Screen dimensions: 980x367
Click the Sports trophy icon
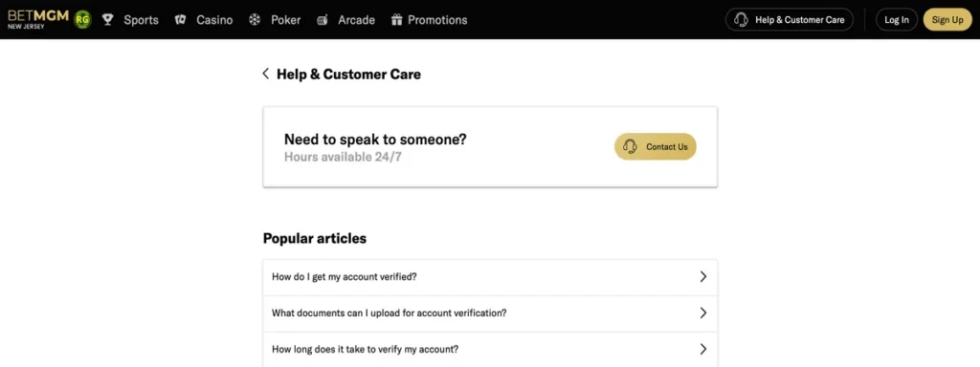tap(107, 20)
